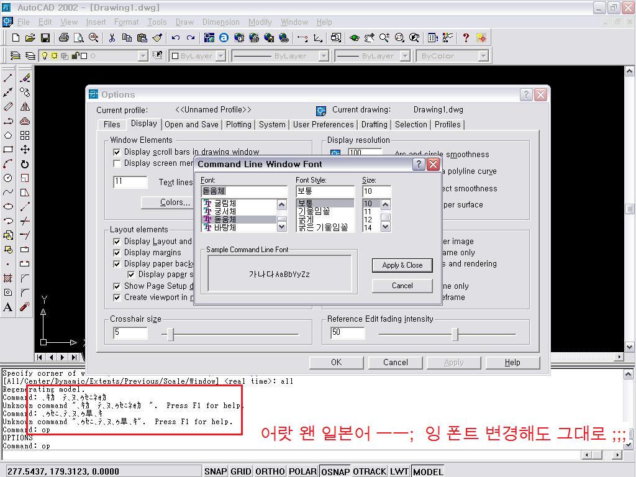Cut with the scissors icon

pos(112,38)
